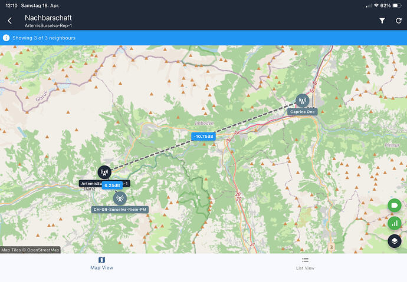Image resolution: width=407 pixels, height=282 pixels.
Task: Tap the Nachbarschaft page title
Action: pyautogui.click(x=48, y=18)
